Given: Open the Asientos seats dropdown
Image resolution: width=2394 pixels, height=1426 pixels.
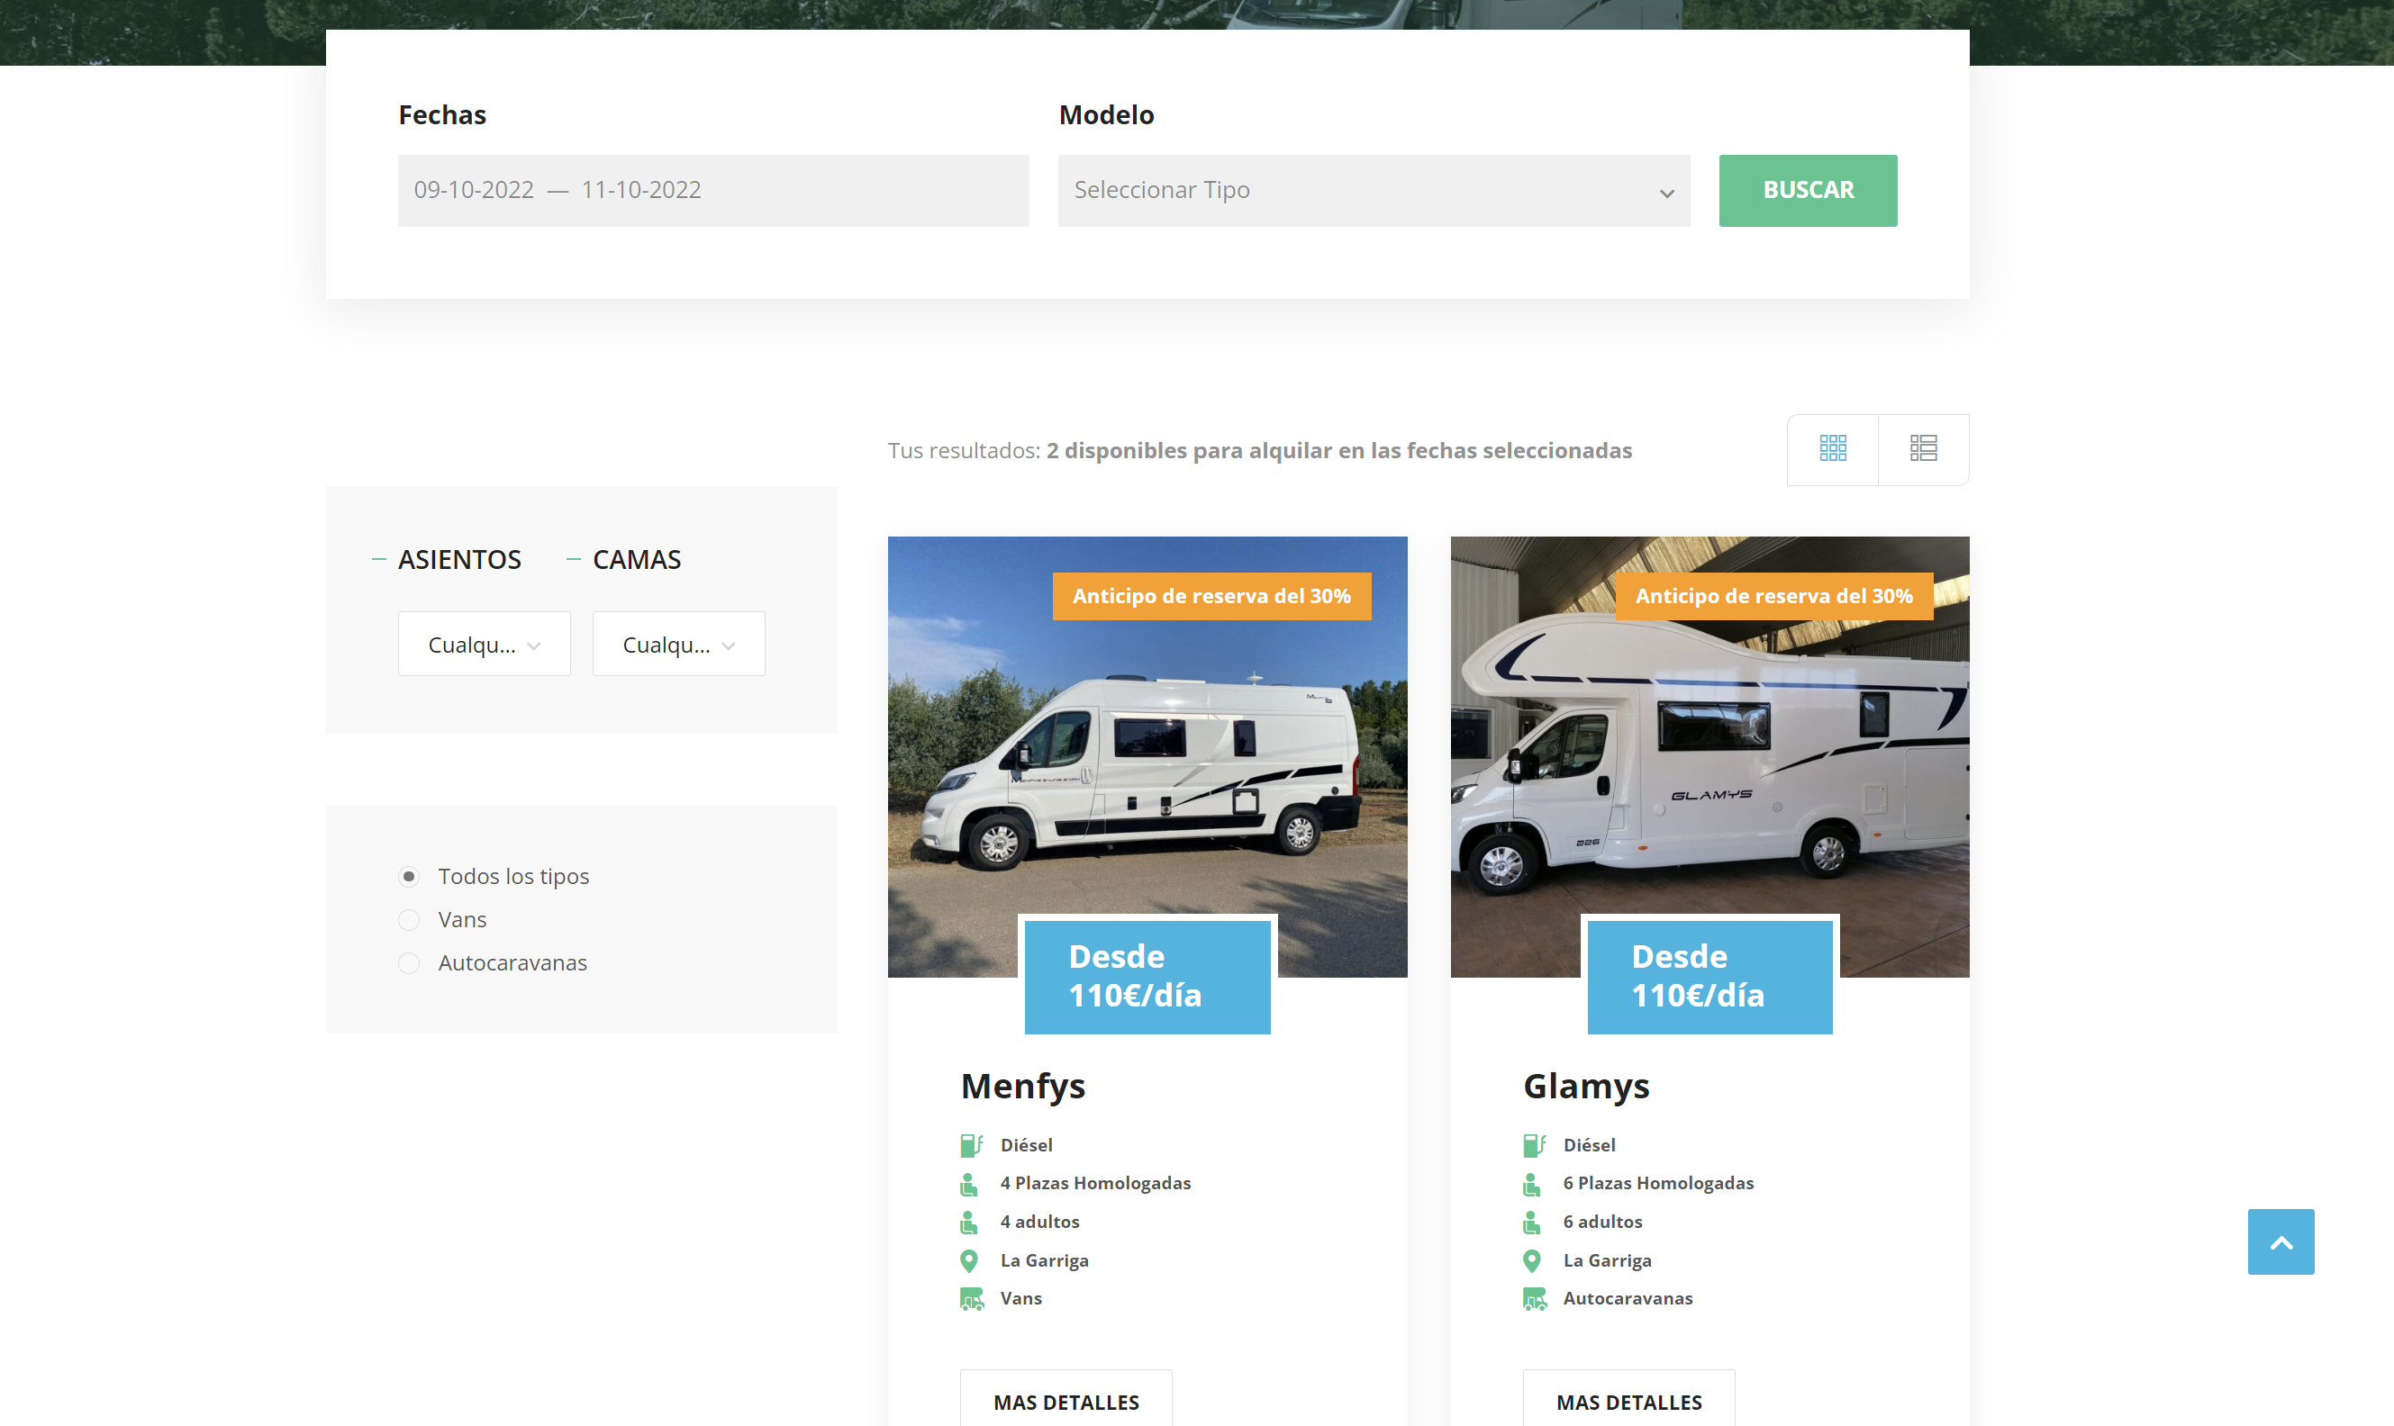Looking at the screenshot, I should tap(484, 644).
